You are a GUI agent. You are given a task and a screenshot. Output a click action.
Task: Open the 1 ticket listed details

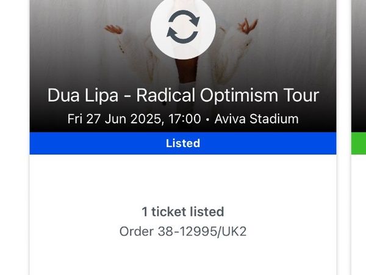[x=183, y=211]
